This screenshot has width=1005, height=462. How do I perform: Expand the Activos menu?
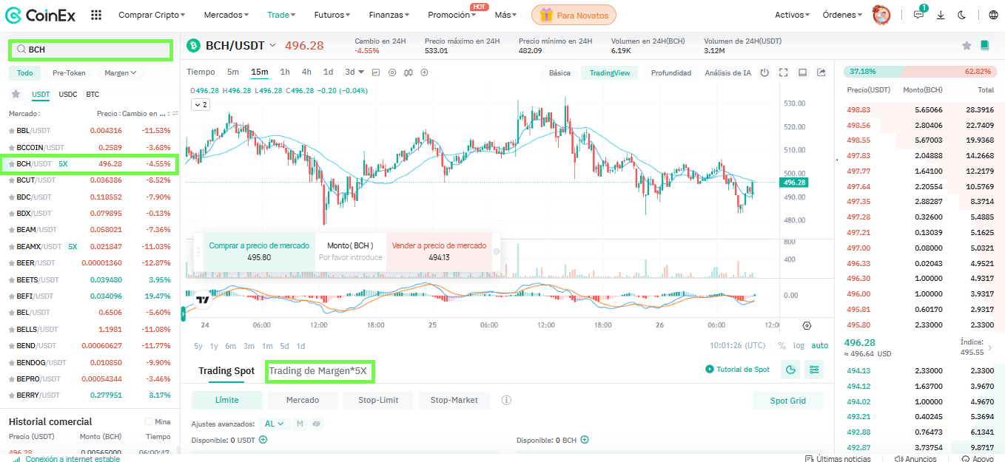pos(792,15)
